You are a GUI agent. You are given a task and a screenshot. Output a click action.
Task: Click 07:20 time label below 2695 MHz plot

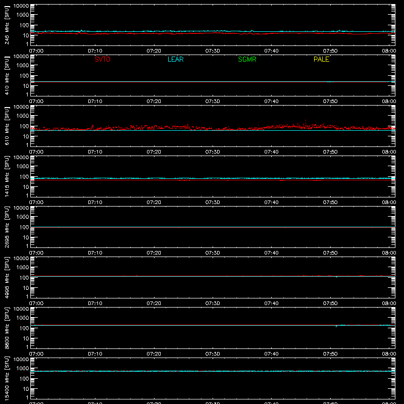[x=154, y=253]
